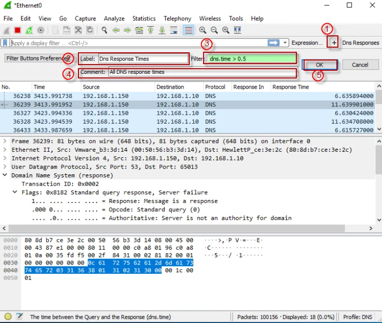Toggle colorize packet list button
Screen dimensions: 382x323
click(188, 30)
